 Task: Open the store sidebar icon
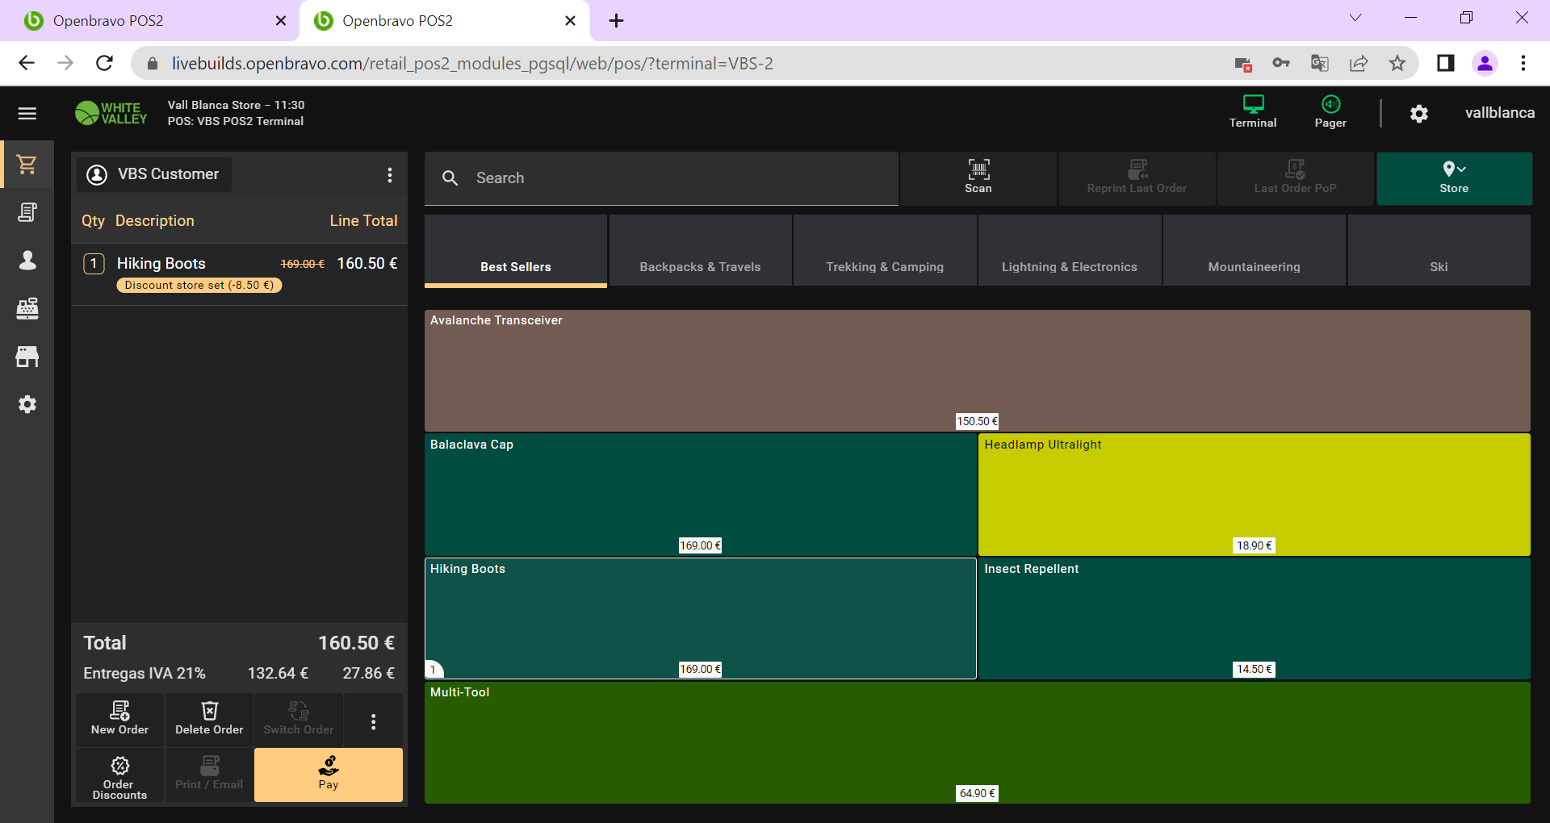27,357
